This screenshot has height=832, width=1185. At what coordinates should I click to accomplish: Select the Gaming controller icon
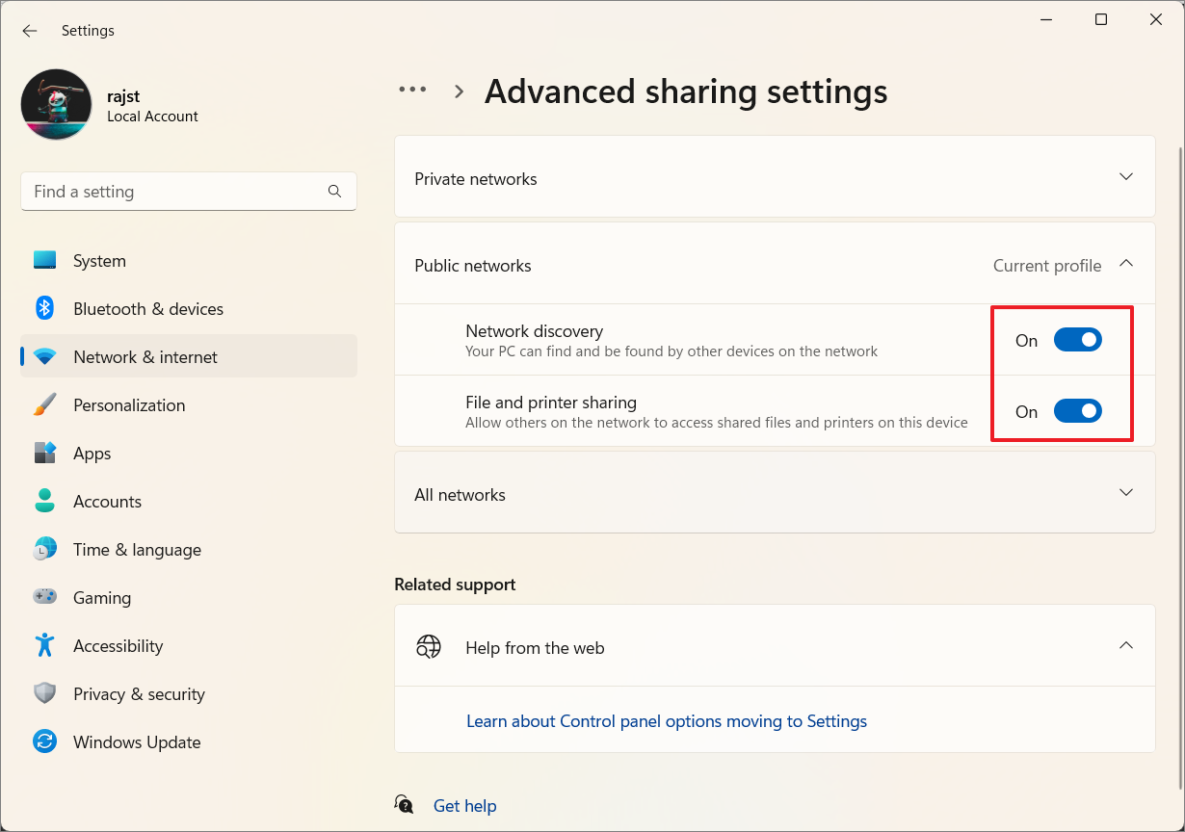click(x=44, y=597)
